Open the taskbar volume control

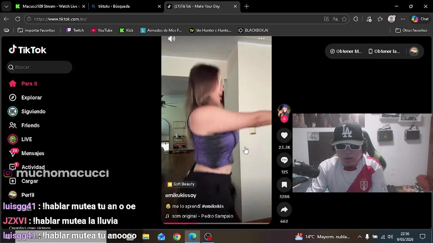[x=390, y=237]
